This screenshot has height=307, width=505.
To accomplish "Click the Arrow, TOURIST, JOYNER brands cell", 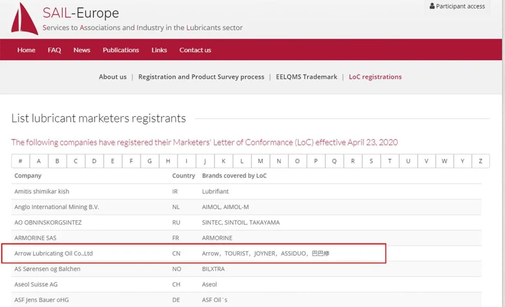I will (266, 253).
